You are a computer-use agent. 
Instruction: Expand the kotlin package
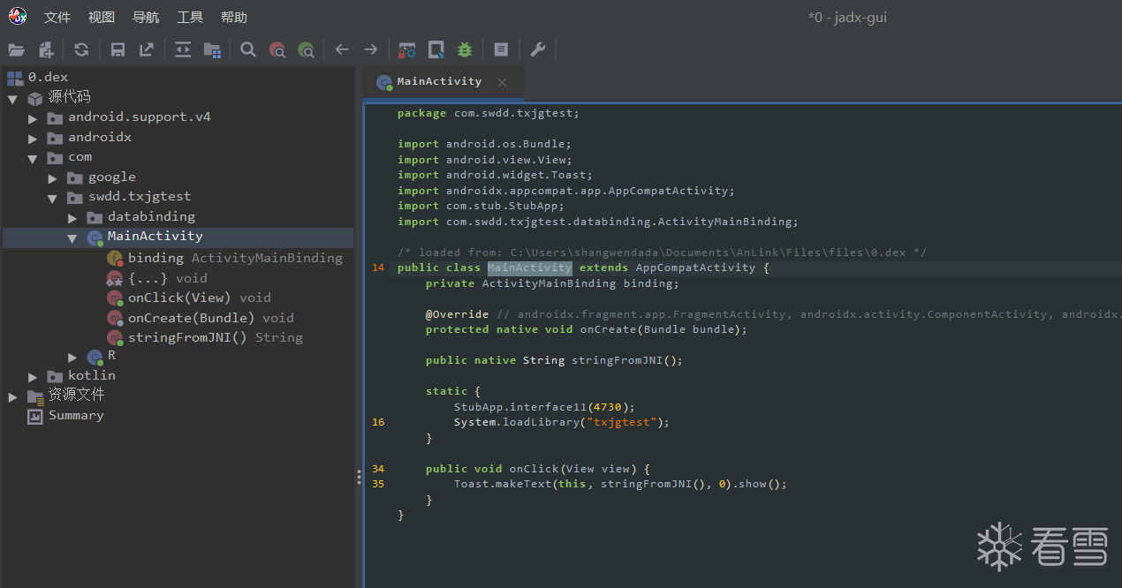(33, 376)
